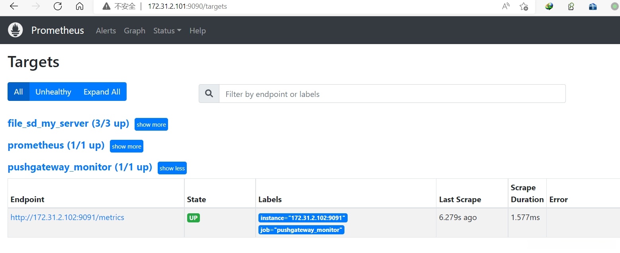The width and height of the screenshot is (620, 253).
Task: Click the search magnifier icon
Action: 209,94
